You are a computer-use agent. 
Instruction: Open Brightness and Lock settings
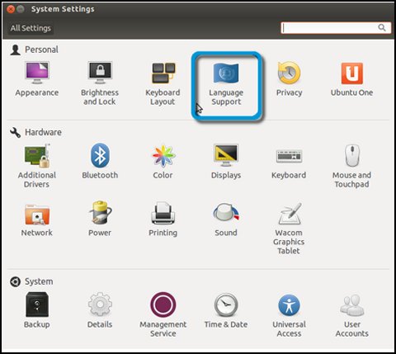point(100,83)
